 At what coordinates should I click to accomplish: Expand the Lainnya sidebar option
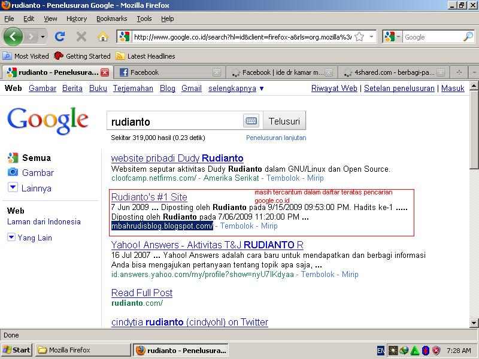tap(30, 188)
